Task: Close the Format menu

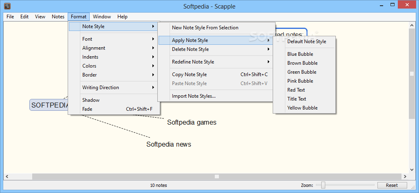Action: coord(79,17)
